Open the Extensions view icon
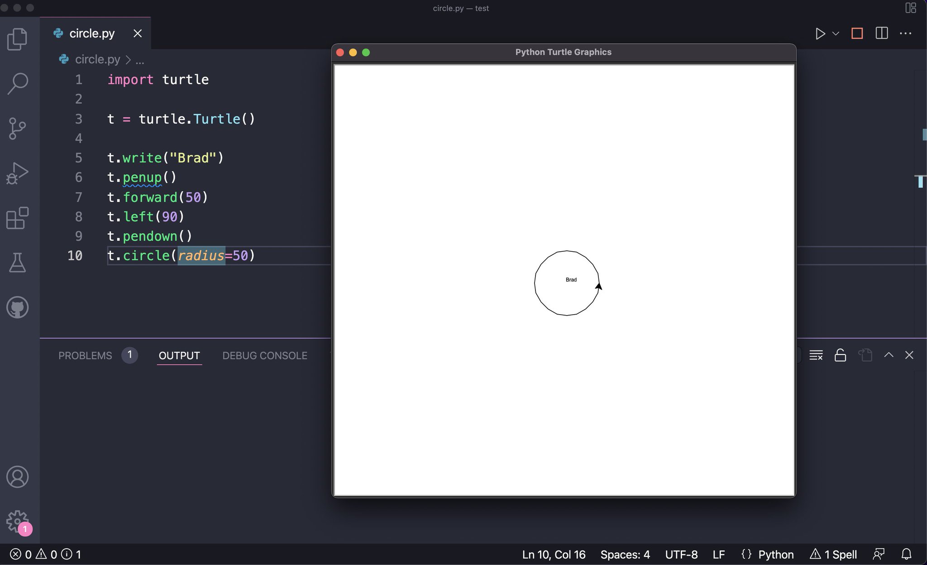The height and width of the screenshot is (565, 927). (18, 218)
